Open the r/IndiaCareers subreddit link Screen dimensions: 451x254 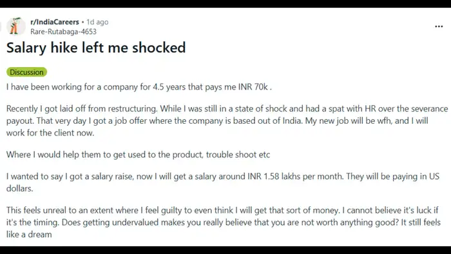[55, 22]
